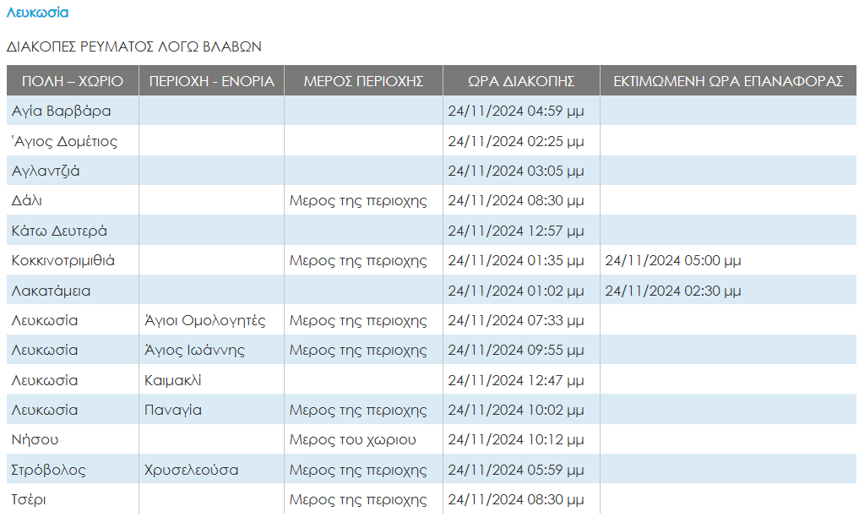The height and width of the screenshot is (517, 859).
Task: Click the ΔΙΑΚΟΠΕΣ ΡΕΥΜΑΤΟΣ ΛΟΓΩ ΒΛΑΒΩΝ title
Action: [134, 46]
